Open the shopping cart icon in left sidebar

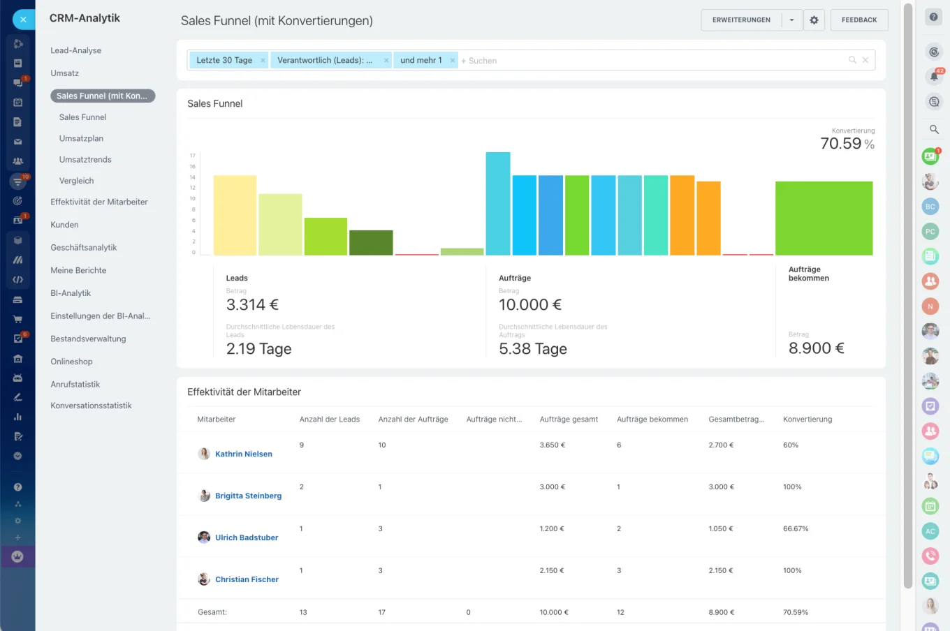pos(18,319)
